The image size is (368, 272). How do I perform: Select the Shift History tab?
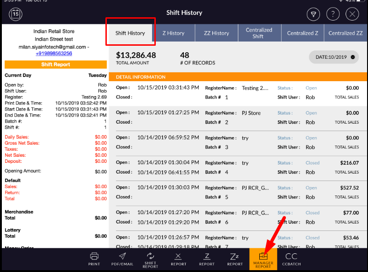point(130,33)
